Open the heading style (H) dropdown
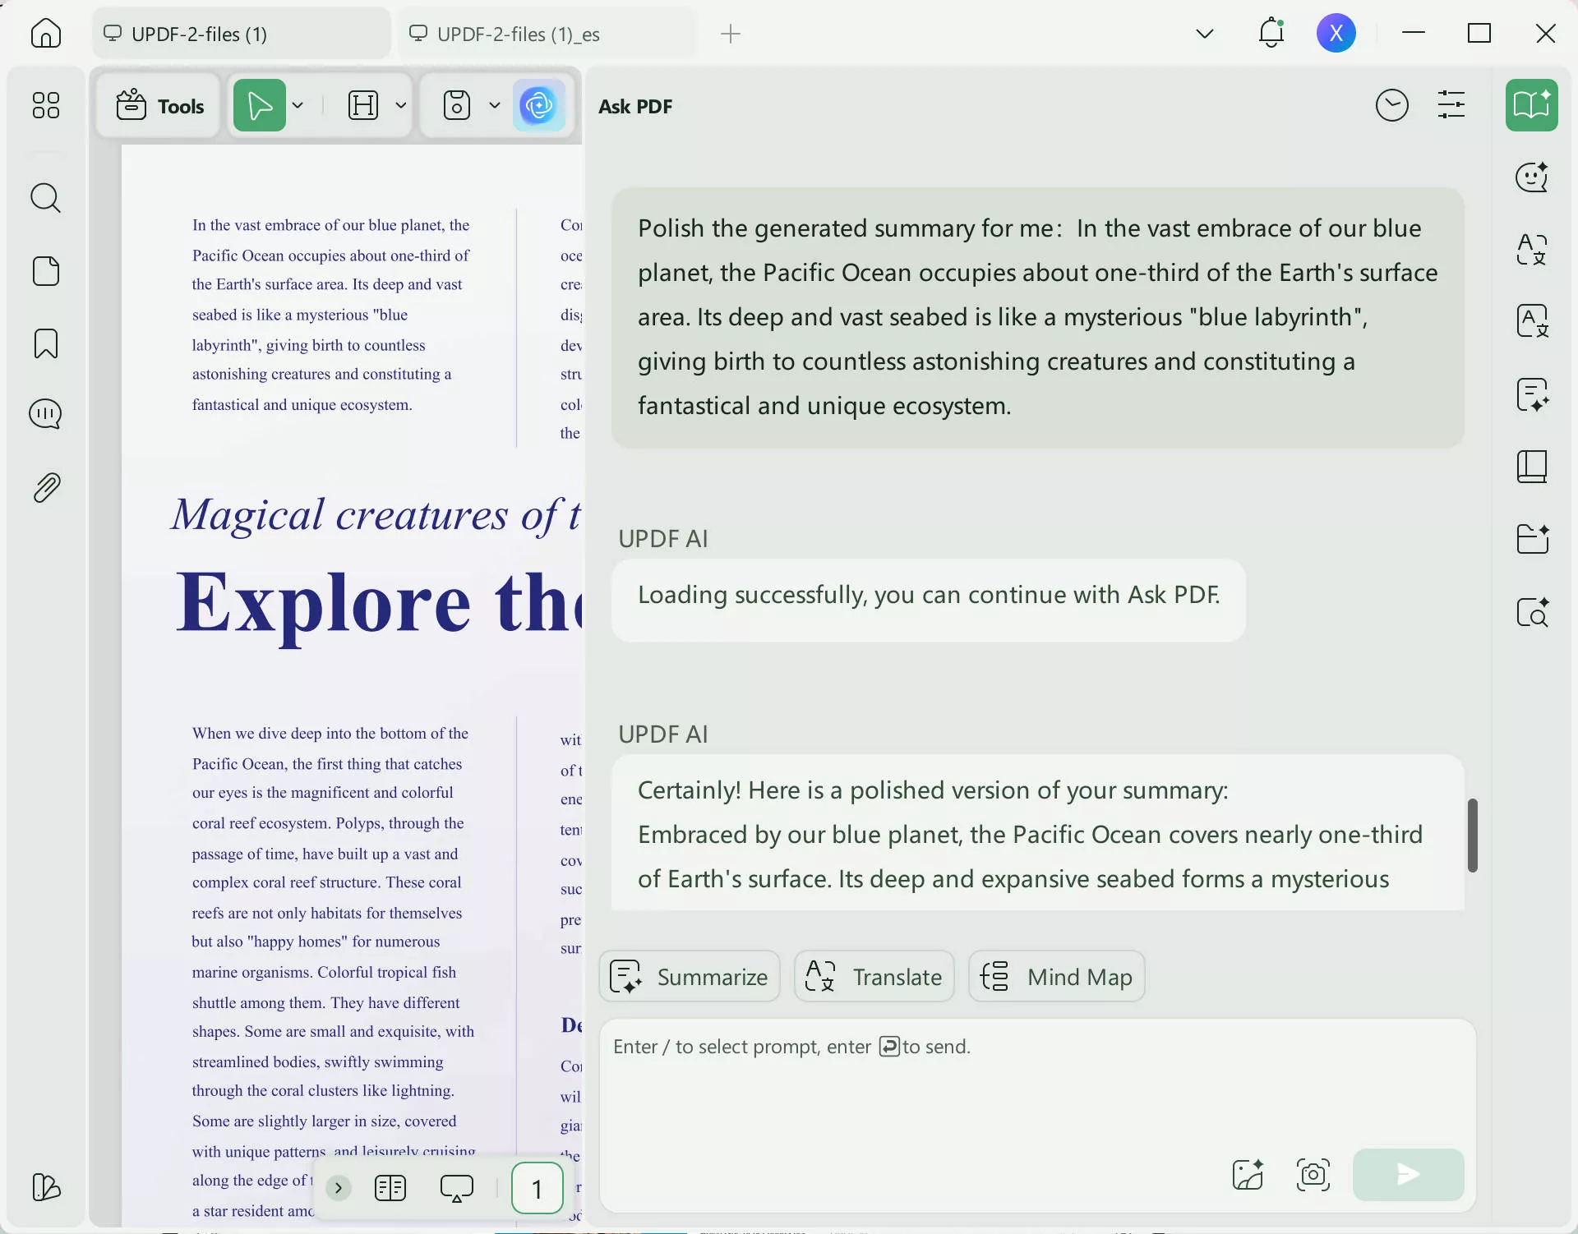This screenshot has height=1234, width=1578. [400, 105]
